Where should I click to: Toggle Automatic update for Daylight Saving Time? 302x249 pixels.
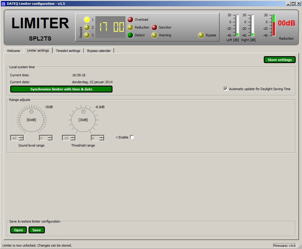[226, 89]
